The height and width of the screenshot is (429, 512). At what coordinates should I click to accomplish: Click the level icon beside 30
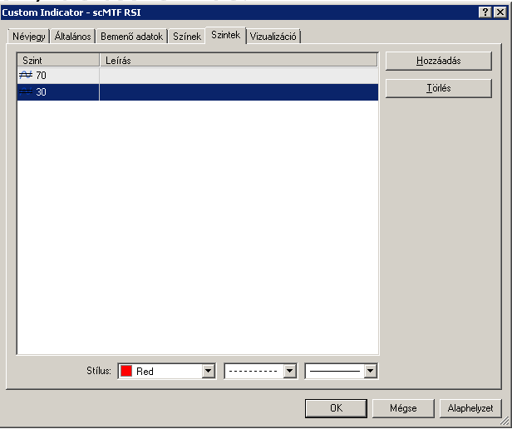click(x=26, y=92)
